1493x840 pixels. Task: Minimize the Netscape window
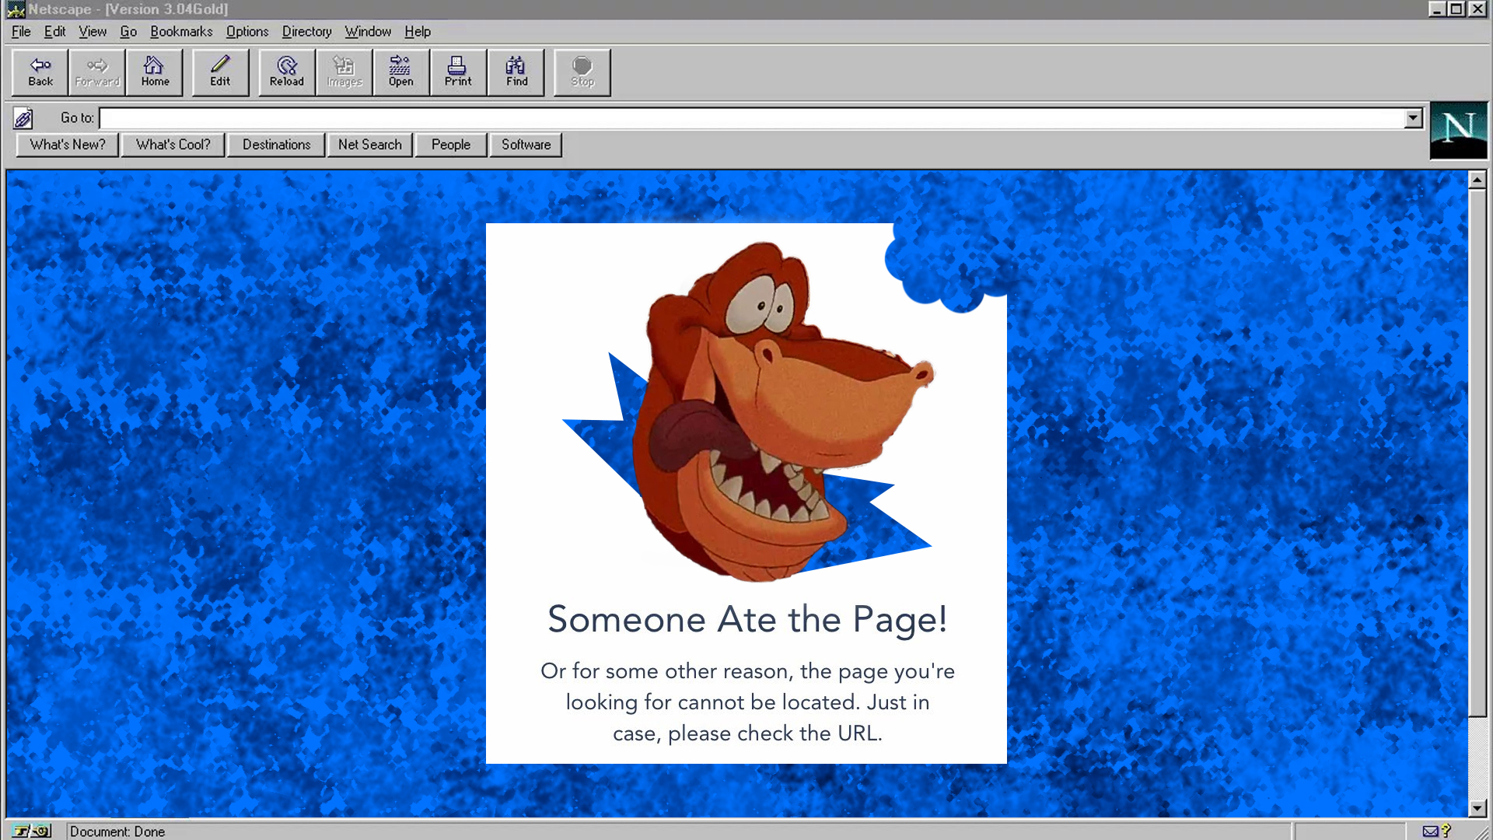(1437, 9)
